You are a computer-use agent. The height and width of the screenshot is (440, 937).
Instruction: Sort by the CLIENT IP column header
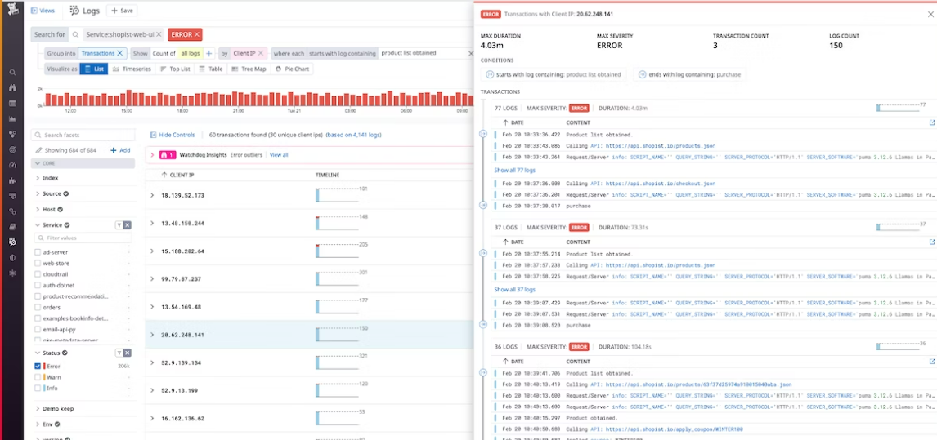[182, 175]
